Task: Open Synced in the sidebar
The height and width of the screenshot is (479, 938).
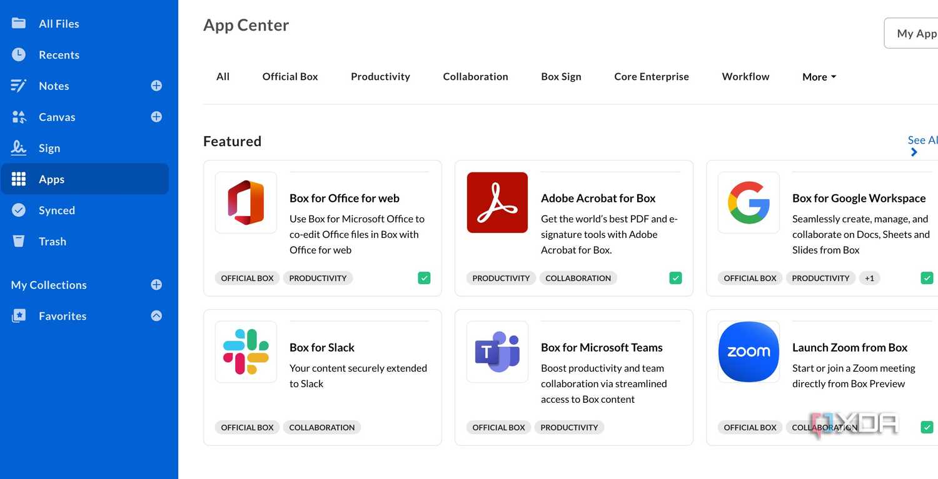Action: click(x=57, y=210)
